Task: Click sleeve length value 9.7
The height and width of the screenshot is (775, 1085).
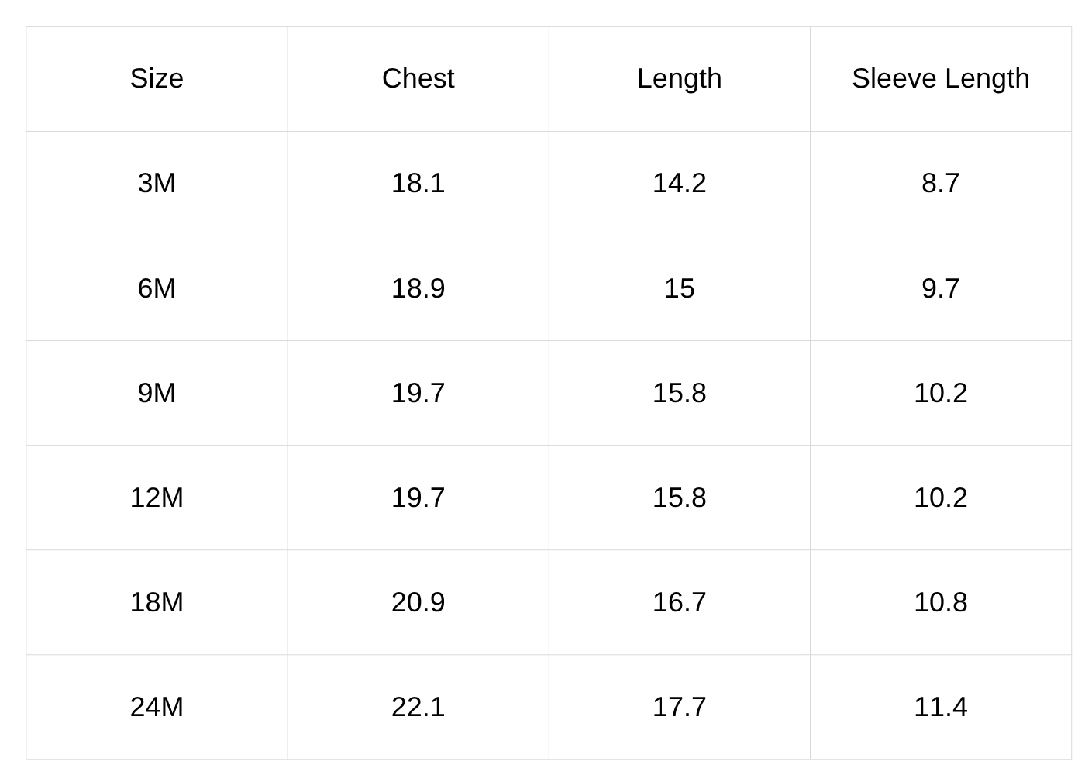Action: pyautogui.click(x=940, y=288)
